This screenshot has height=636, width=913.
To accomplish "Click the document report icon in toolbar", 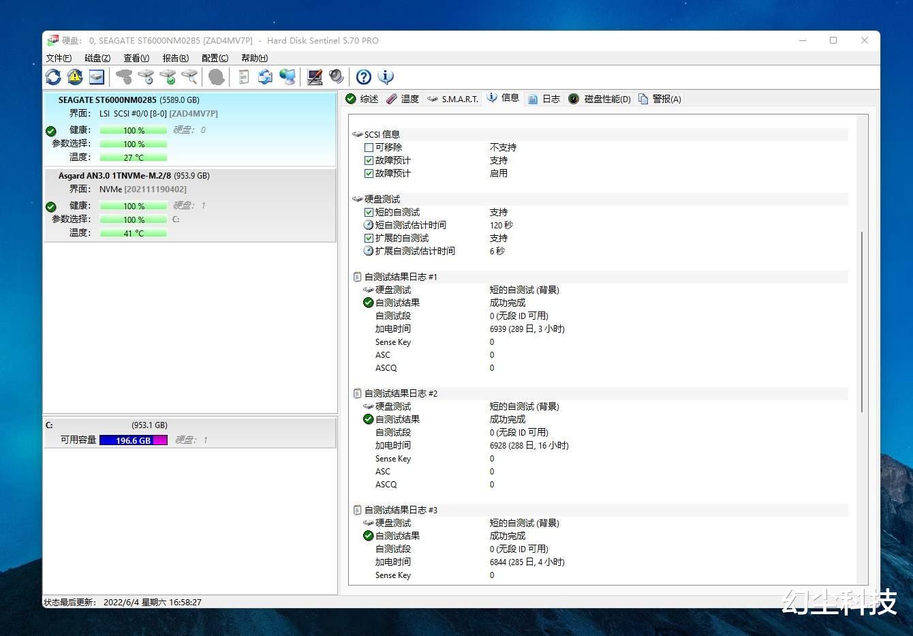I will (243, 77).
